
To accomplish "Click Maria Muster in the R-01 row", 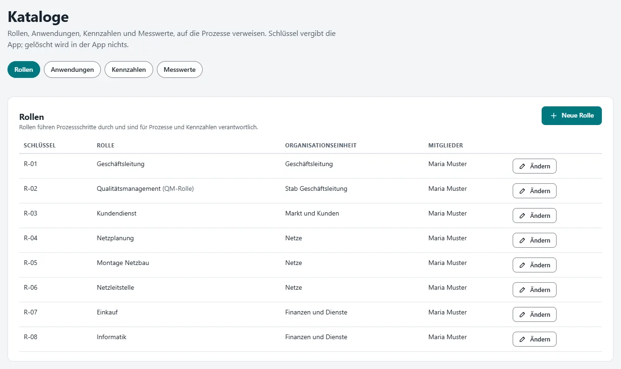I will (447, 164).
